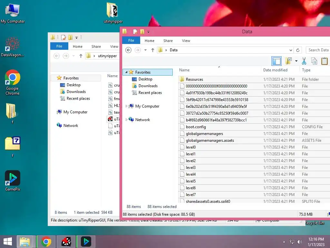The width and height of the screenshot is (330, 248).
Task: Open the 7-Zip archive named f on desktop
Action: [13, 147]
